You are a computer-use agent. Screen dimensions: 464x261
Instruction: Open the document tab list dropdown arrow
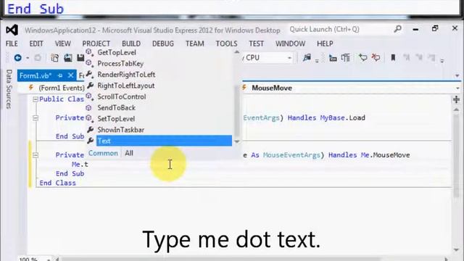pyautogui.click(x=457, y=76)
